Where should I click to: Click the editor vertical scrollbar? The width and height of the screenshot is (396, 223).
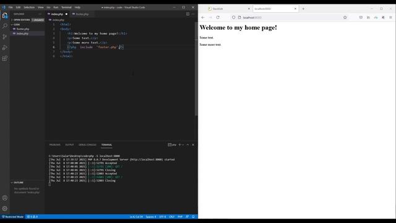tap(196, 68)
